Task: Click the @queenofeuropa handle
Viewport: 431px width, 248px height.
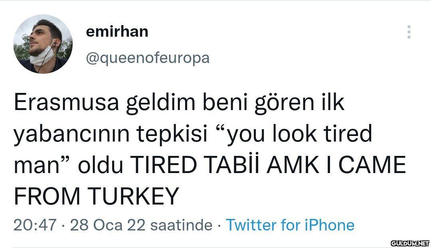Action: point(148,58)
